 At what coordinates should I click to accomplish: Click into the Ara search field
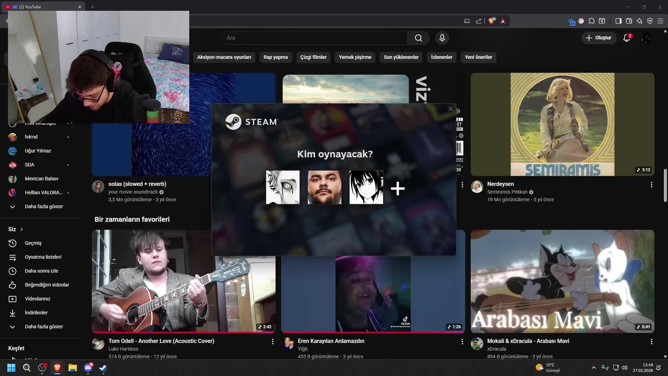coord(314,38)
